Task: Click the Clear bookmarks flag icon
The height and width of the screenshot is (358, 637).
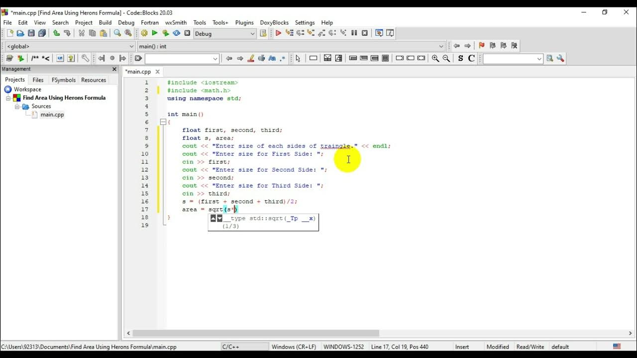Action: [514, 46]
